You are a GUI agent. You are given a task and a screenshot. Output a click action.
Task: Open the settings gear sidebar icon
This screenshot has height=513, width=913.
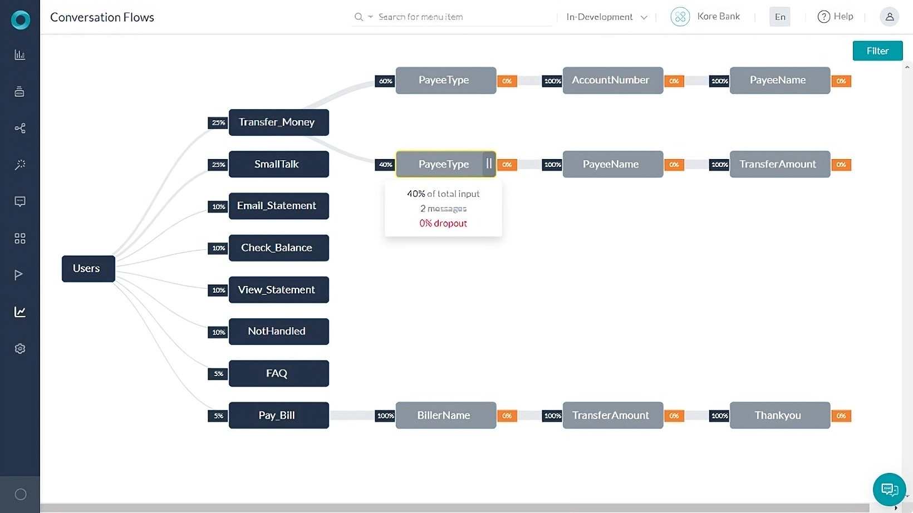(x=20, y=349)
